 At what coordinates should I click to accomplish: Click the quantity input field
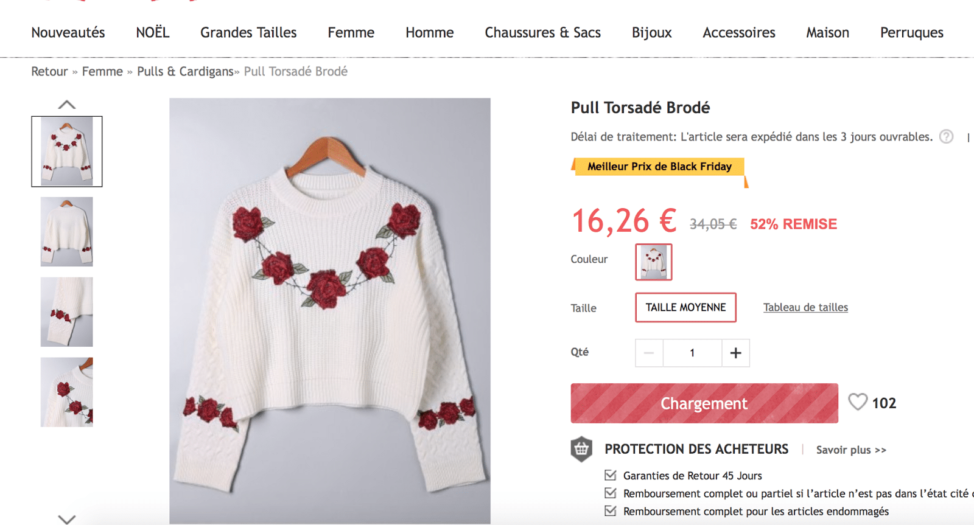pyautogui.click(x=692, y=353)
